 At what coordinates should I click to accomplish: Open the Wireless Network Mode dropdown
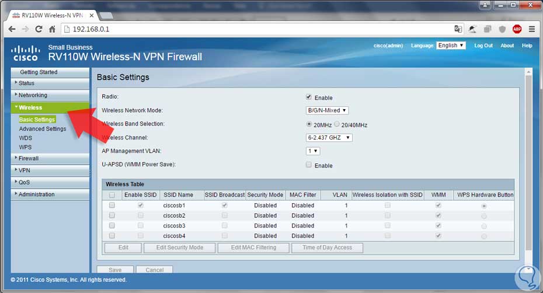click(x=327, y=110)
